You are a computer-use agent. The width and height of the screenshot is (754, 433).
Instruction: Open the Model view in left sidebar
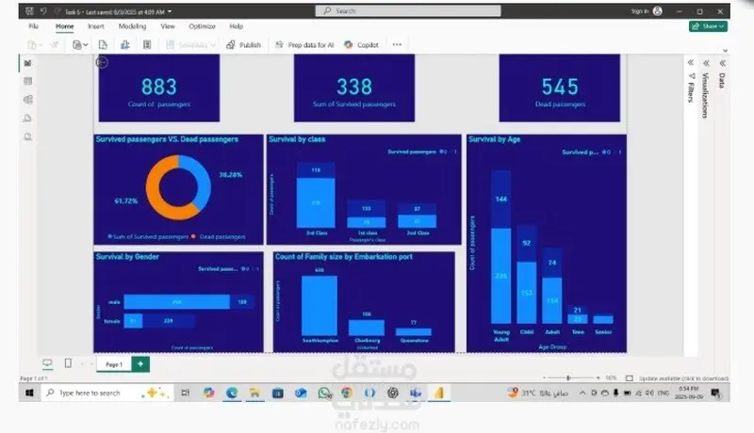click(28, 100)
